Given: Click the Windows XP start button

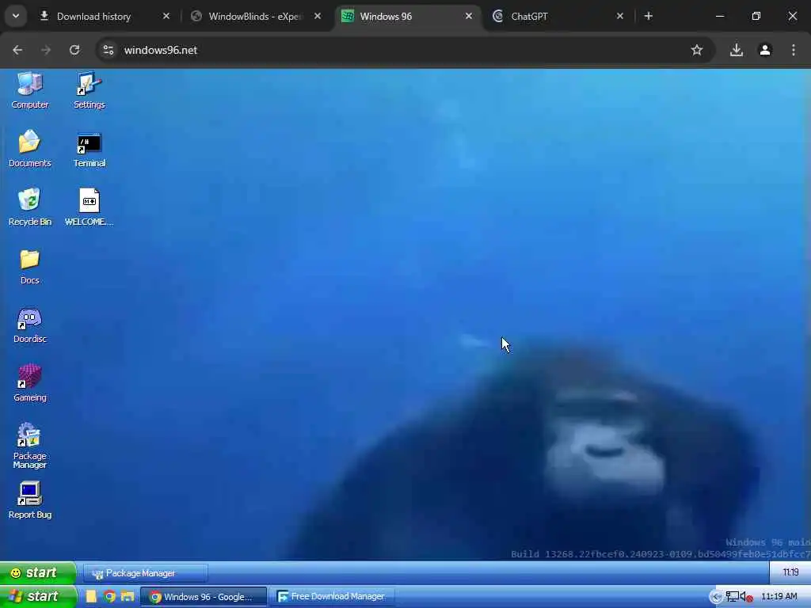Looking at the screenshot, I should (x=38, y=597).
